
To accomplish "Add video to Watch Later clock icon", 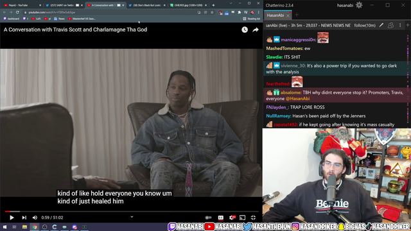I will (245, 30).
